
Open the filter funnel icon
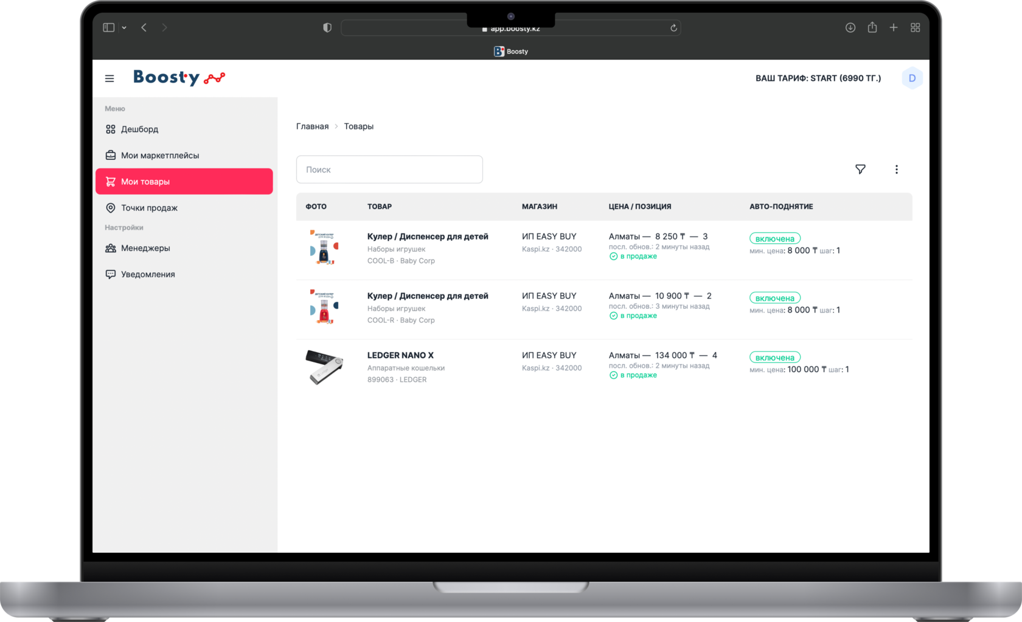coord(860,170)
